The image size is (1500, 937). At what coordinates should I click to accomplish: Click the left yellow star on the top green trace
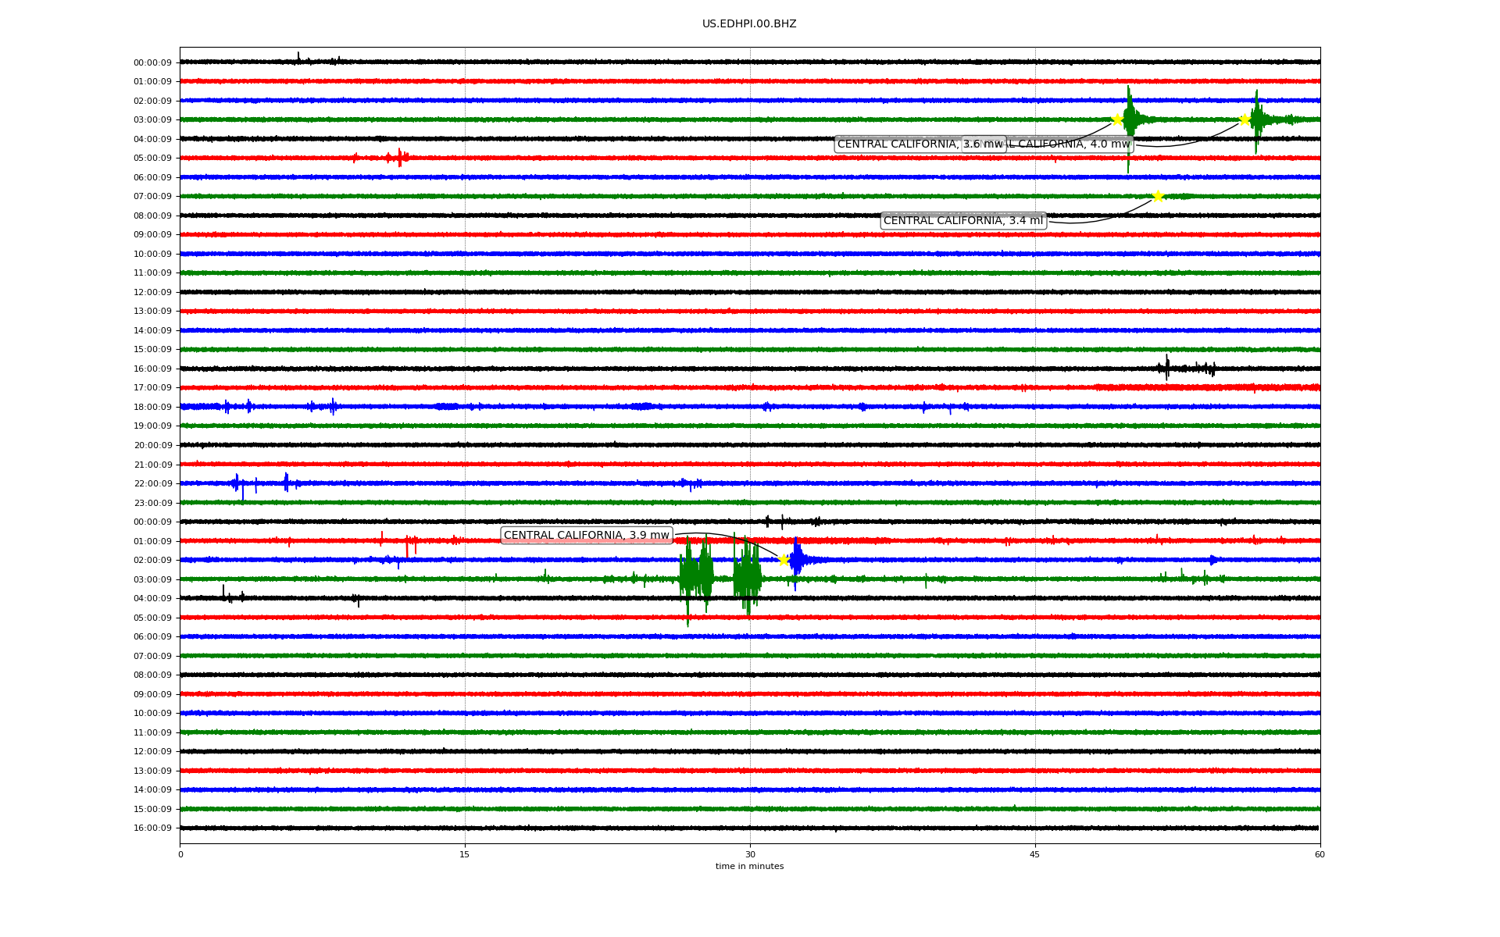pos(1117,119)
